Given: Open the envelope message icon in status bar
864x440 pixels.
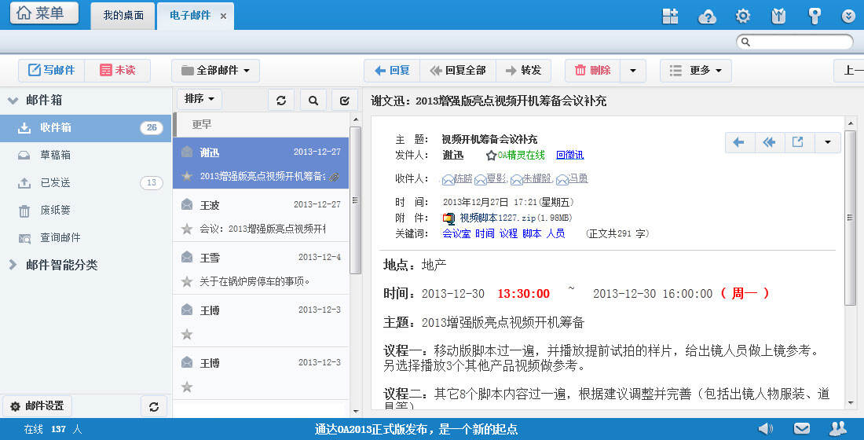Looking at the screenshot, I should [x=801, y=428].
